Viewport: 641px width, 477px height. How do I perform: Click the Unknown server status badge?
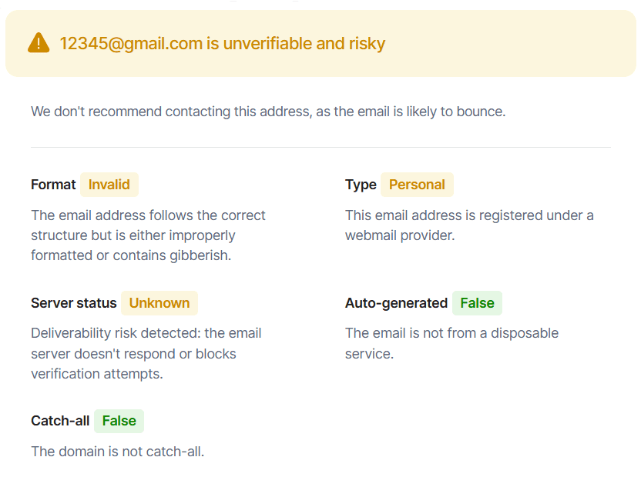tap(159, 303)
